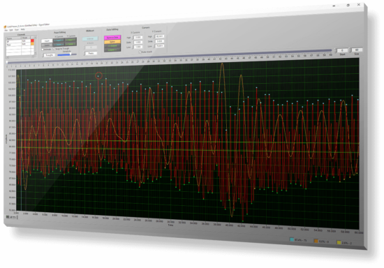Toggle the Auto-track checkbox
Screen dimensions: 384x268
(140, 52)
